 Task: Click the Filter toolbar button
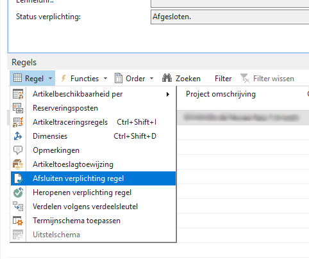[x=223, y=79]
